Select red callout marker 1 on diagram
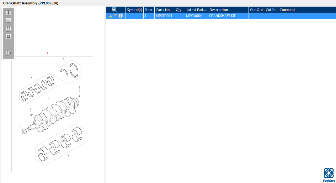Image resolution: width=336 pixels, height=183 pixels. pos(48,53)
